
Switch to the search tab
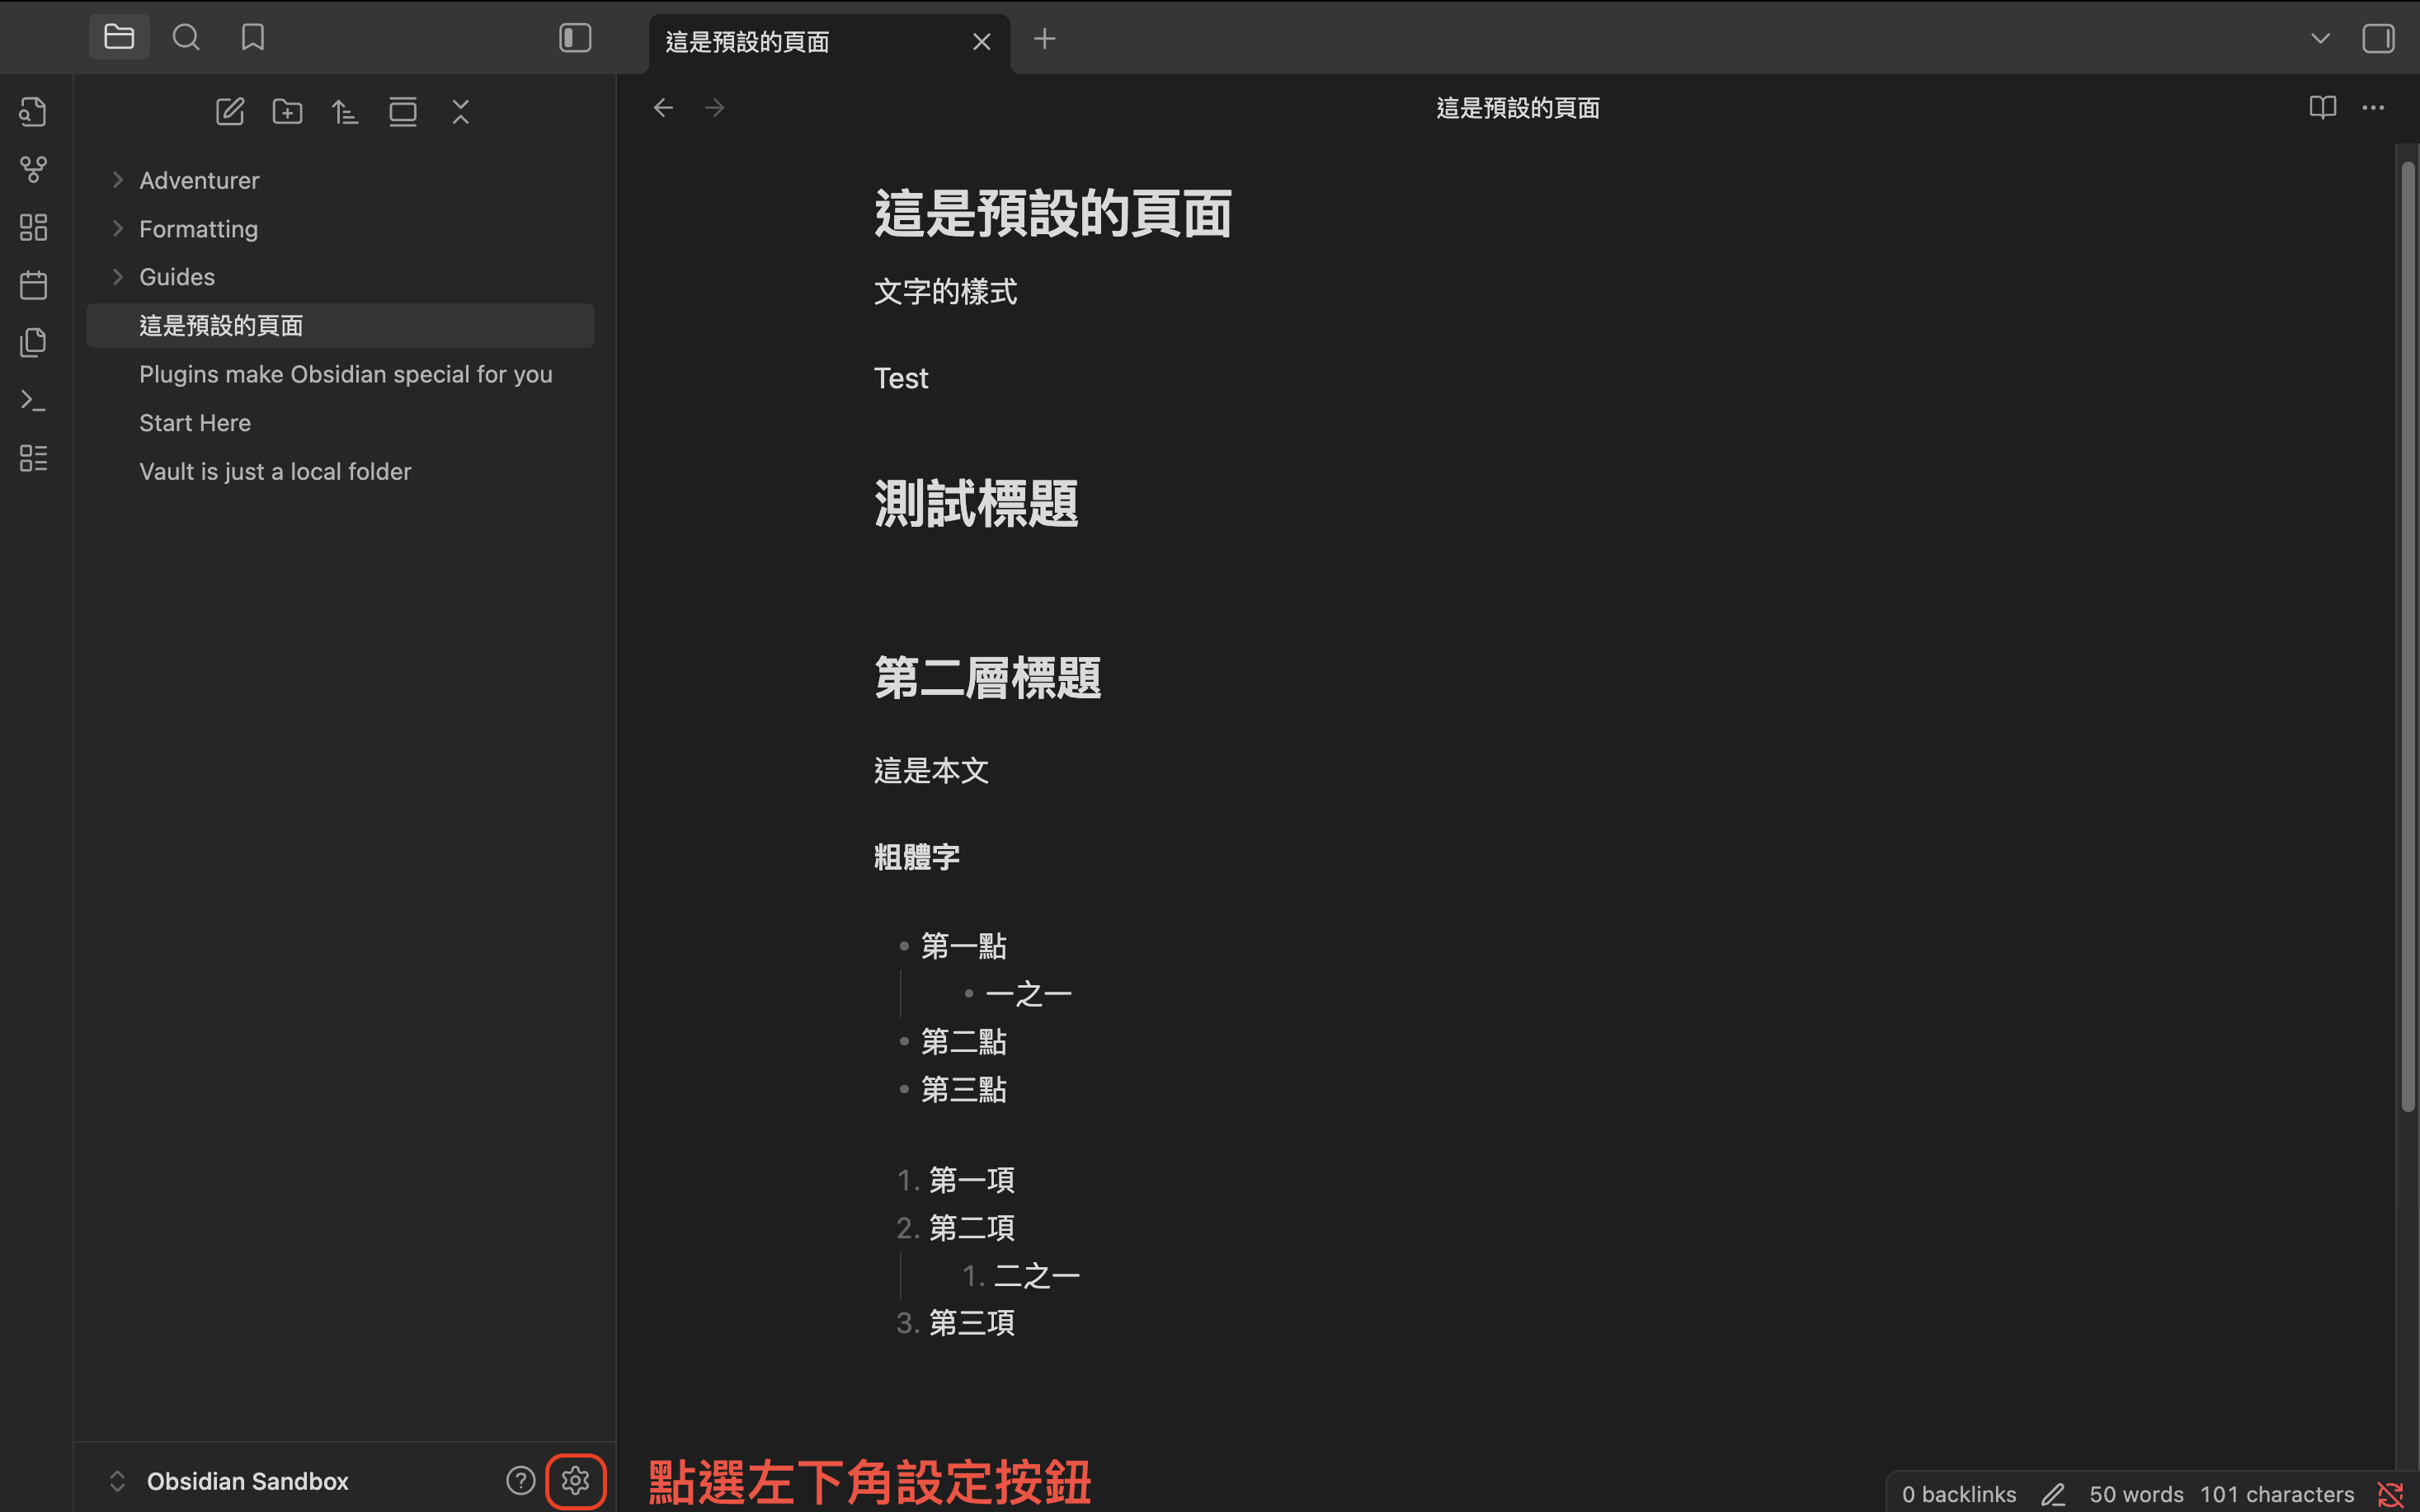coord(186,38)
